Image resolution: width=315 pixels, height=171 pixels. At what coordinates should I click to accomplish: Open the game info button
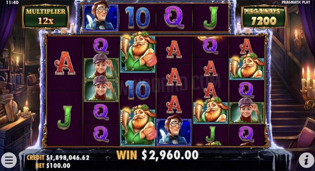(306, 160)
